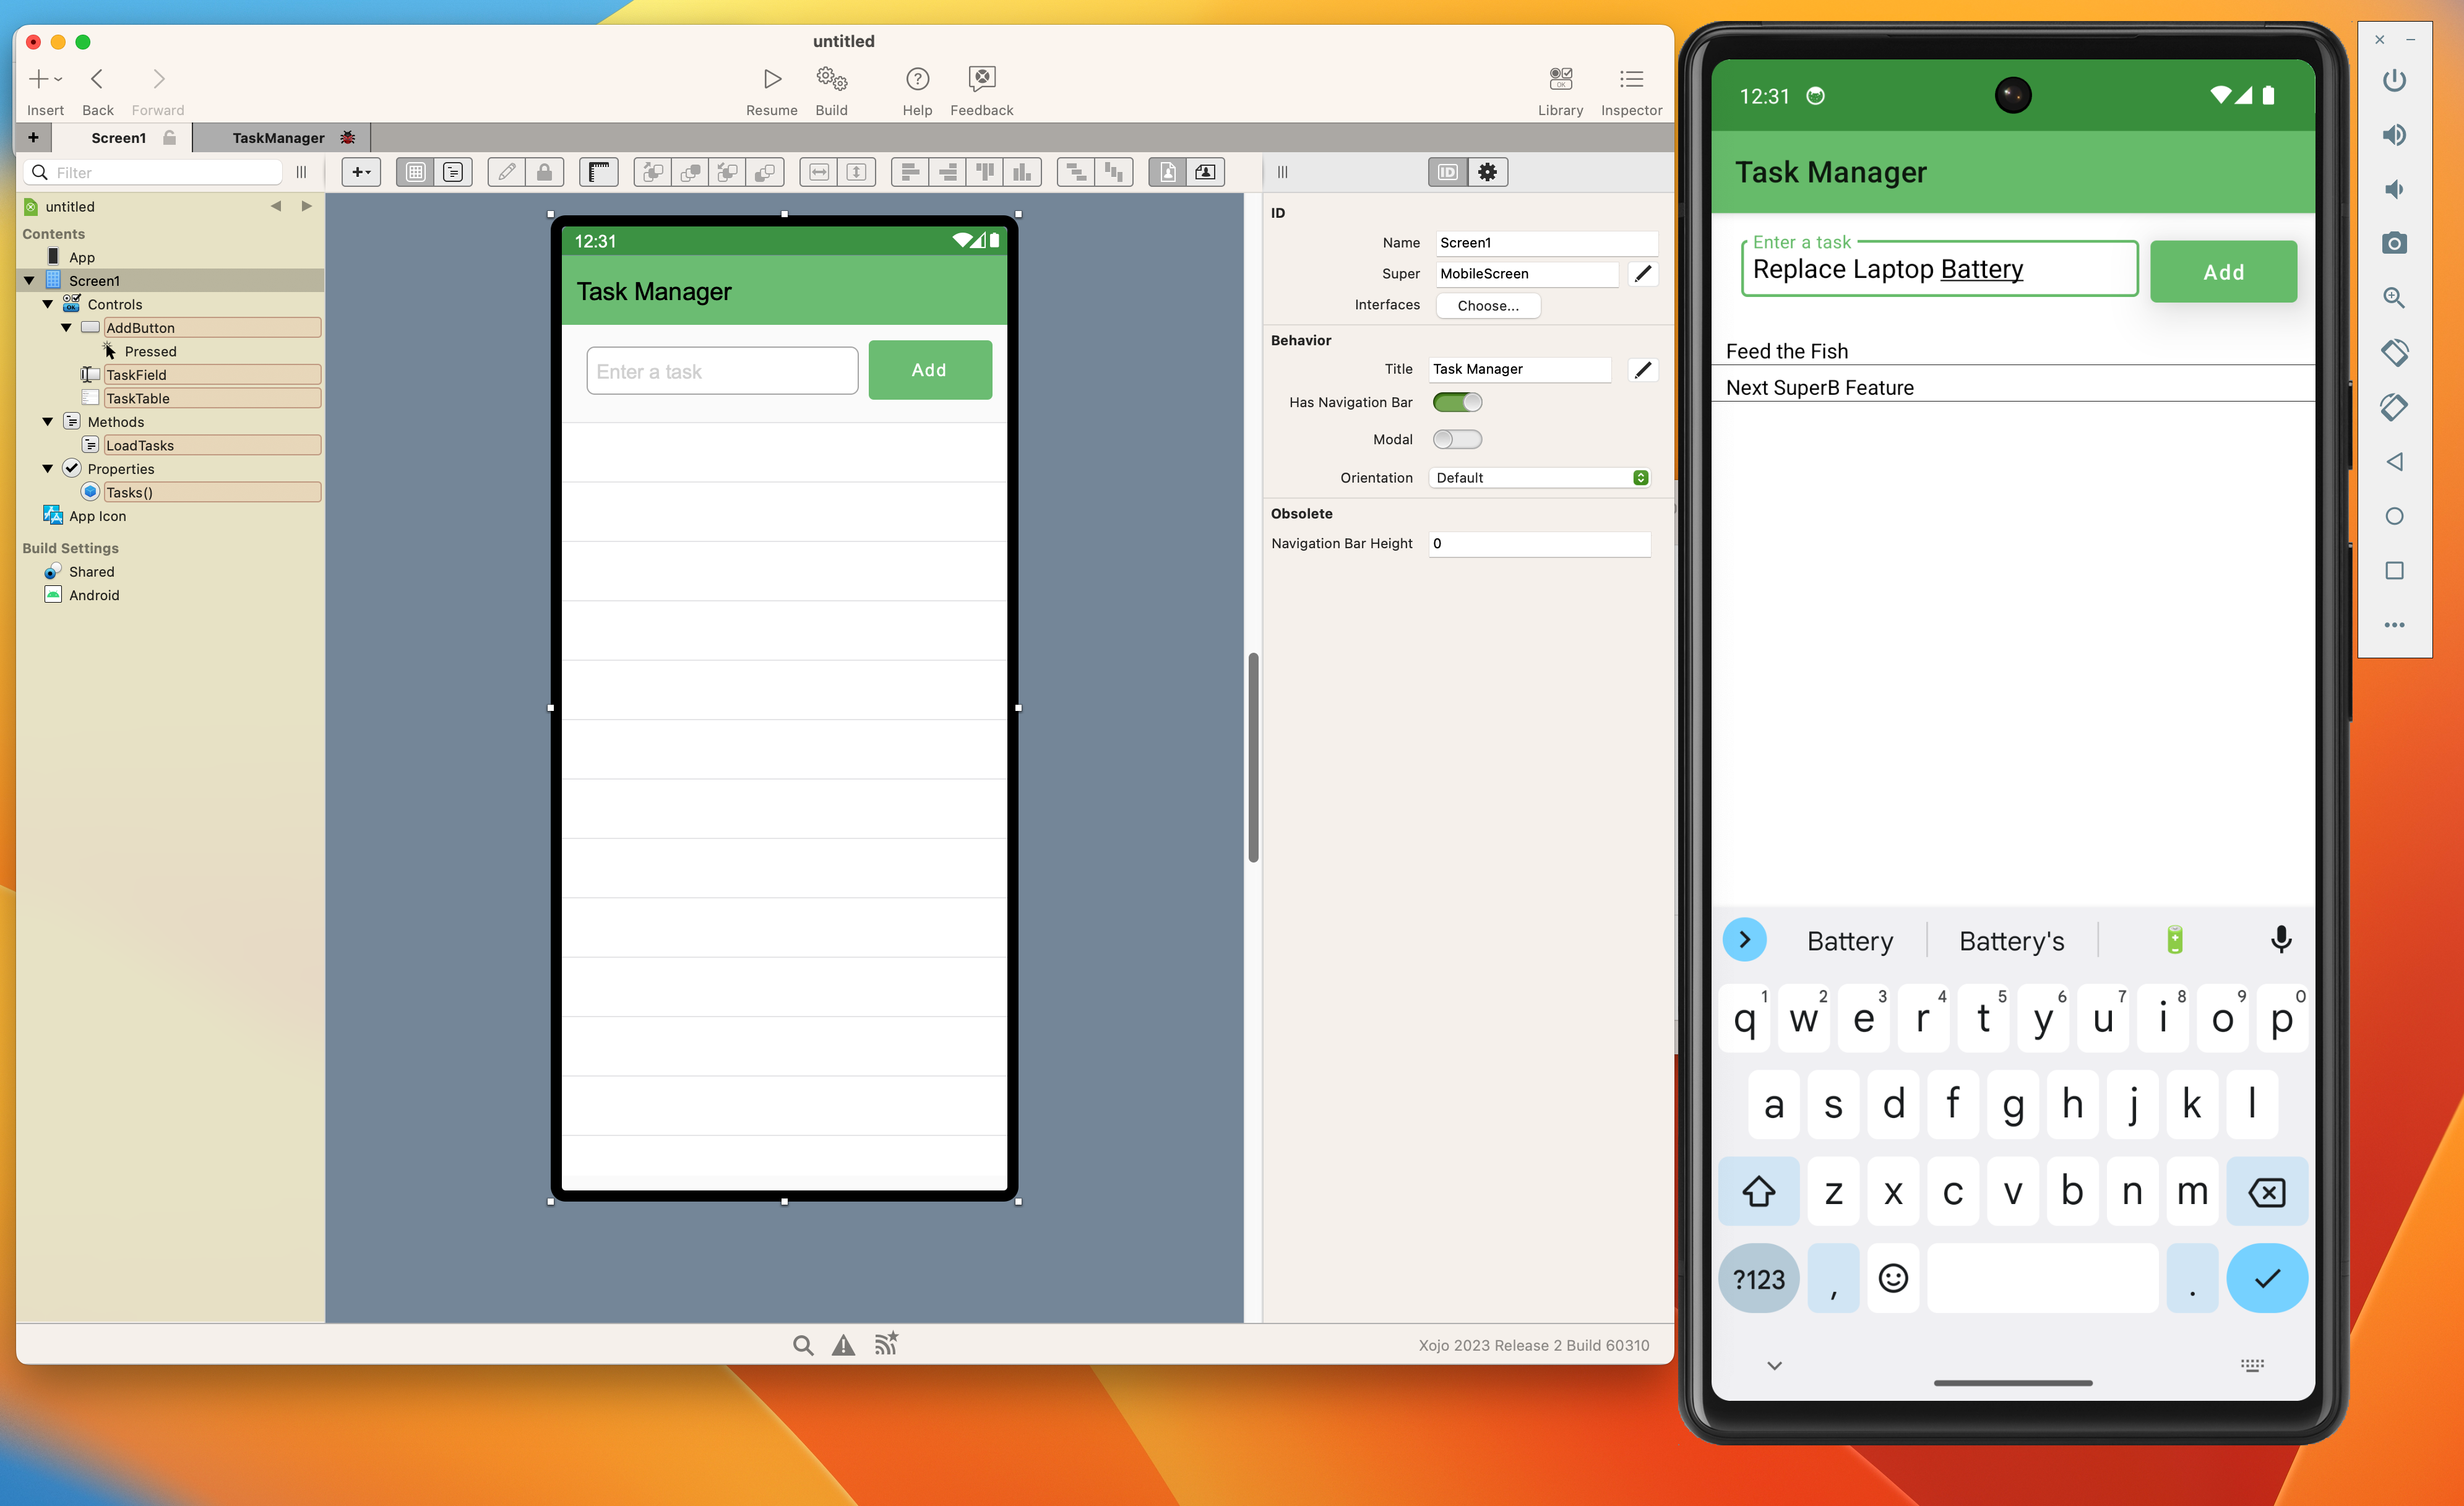The width and height of the screenshot is (2464, 1506).
Task: Click the emulator volume up icon
Action: pos(2394,135)
